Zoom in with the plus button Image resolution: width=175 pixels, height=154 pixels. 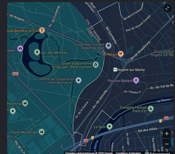[x=167, y=134]
